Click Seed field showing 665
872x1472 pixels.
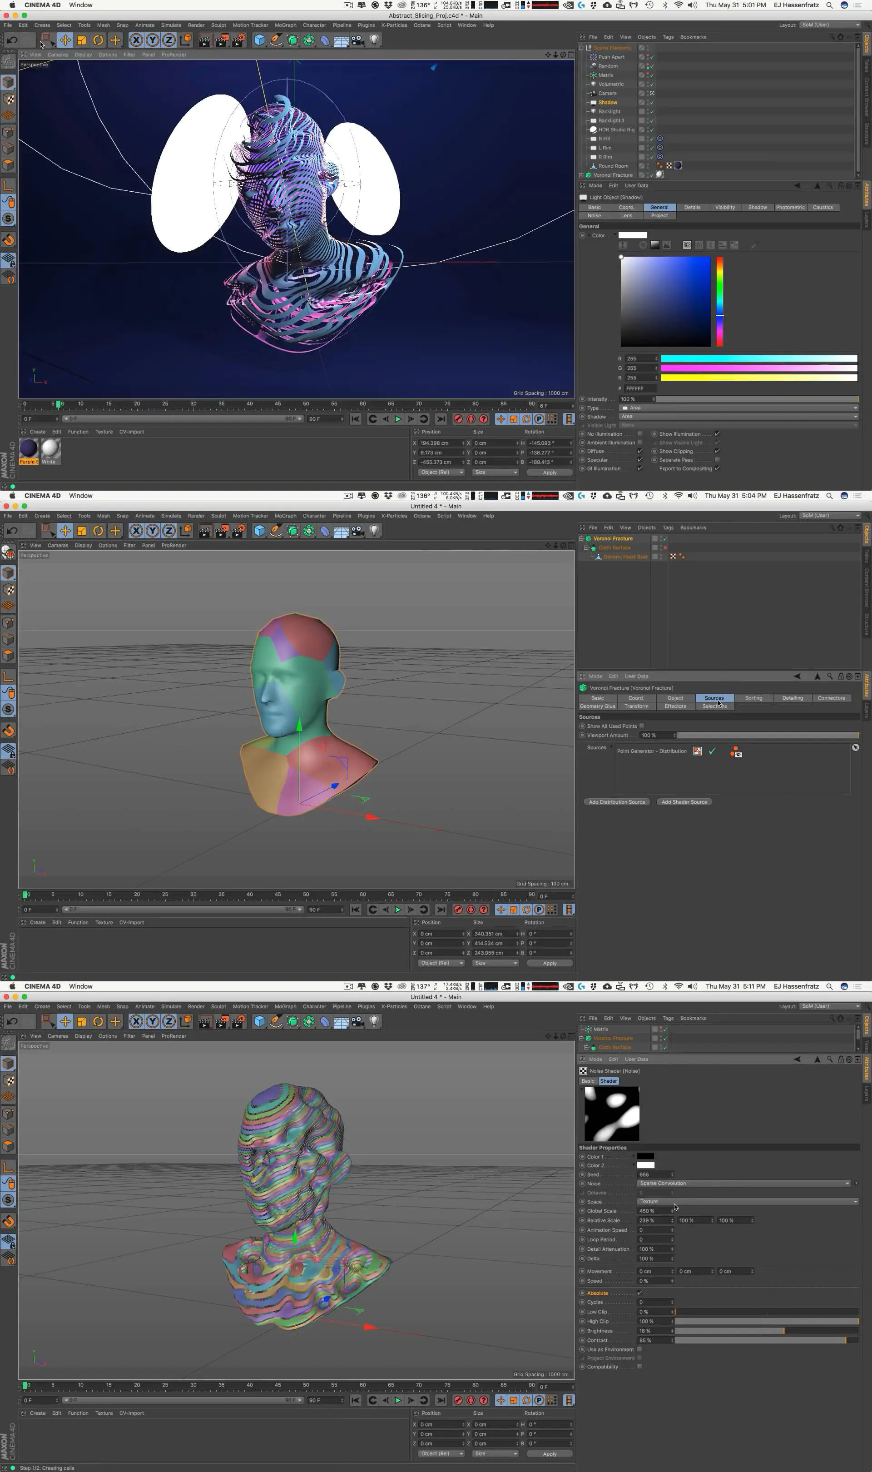pos(655,1175)
